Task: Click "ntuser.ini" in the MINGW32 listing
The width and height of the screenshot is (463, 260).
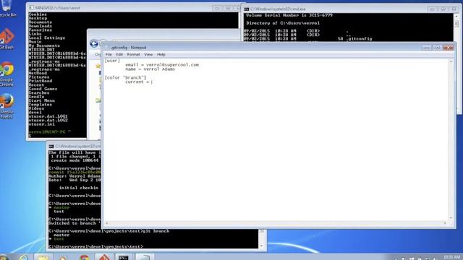Action: tap(42, 124)
